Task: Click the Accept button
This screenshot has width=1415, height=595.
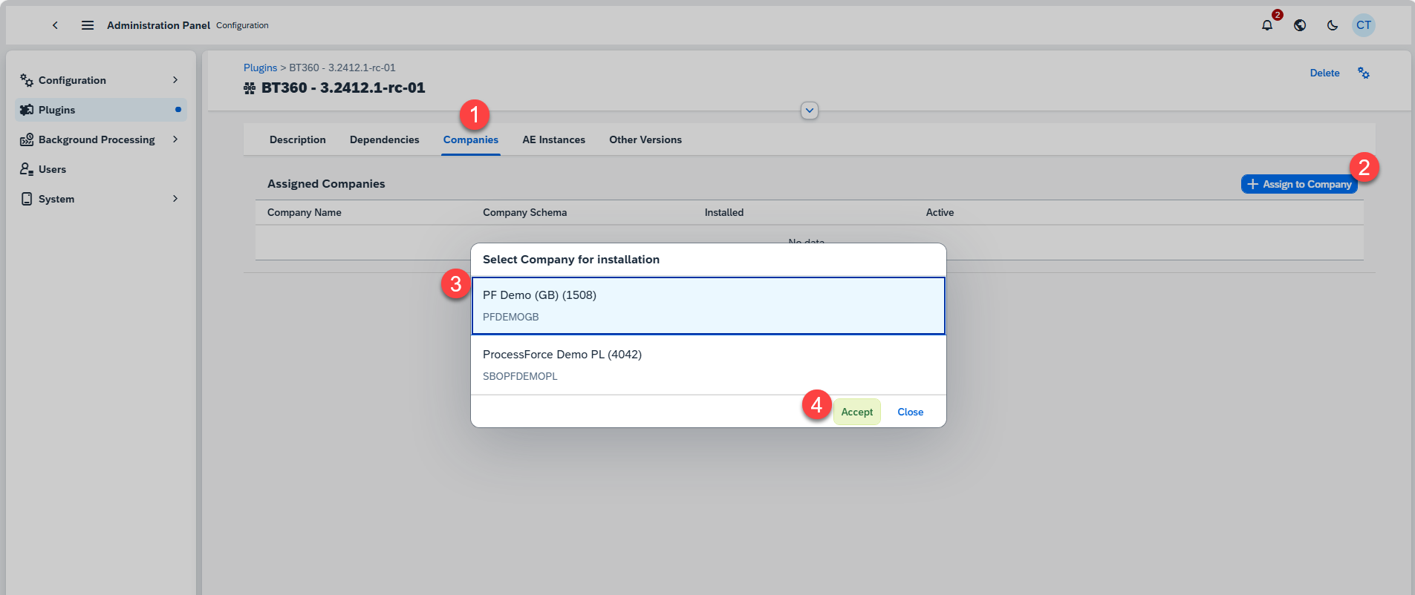Action: (x=856, y=412)
